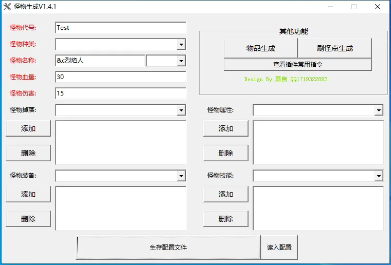Click the 怪物技能 list box
This screenshot has height=265, width=391.
pos(318,209)
